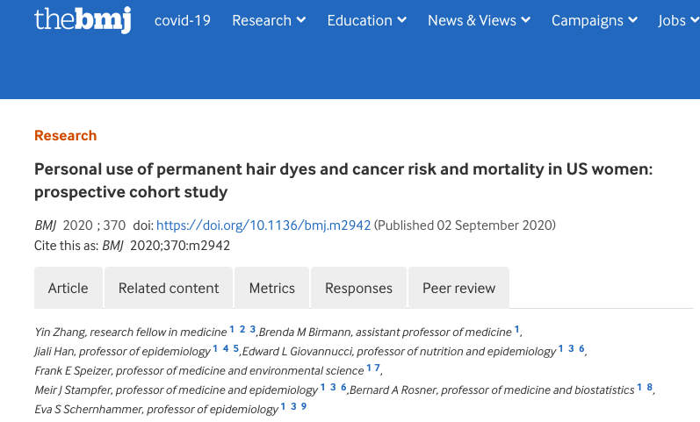
Task: Open the Jobs dropdown
Action: [x=679, y=20]
